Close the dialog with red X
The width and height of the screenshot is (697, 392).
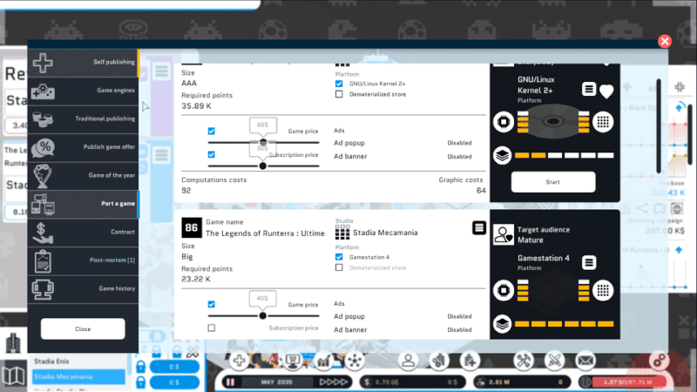click(x=665, y=41)
